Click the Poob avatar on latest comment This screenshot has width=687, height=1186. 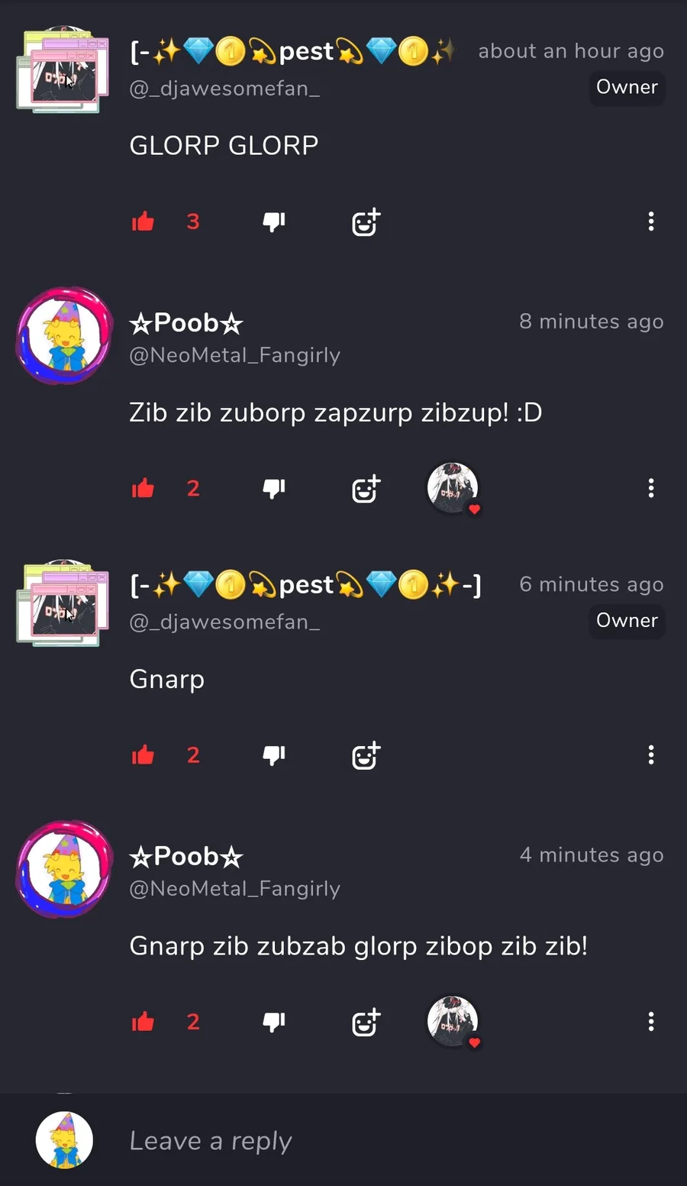pyautogui.click(x=64, y=869)
